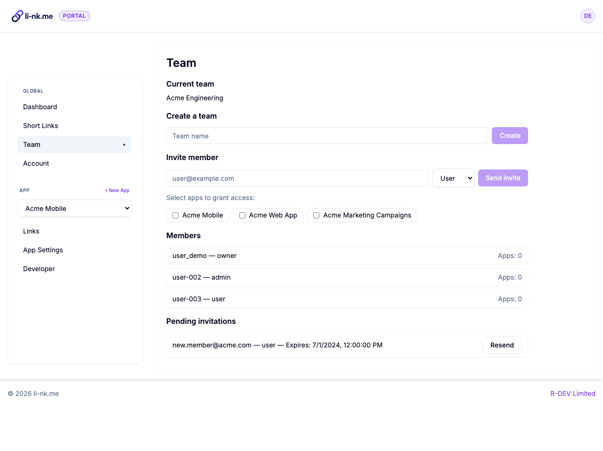Click the Send invite button
This screenshot has height=451, width=603.
coord(503,178)
